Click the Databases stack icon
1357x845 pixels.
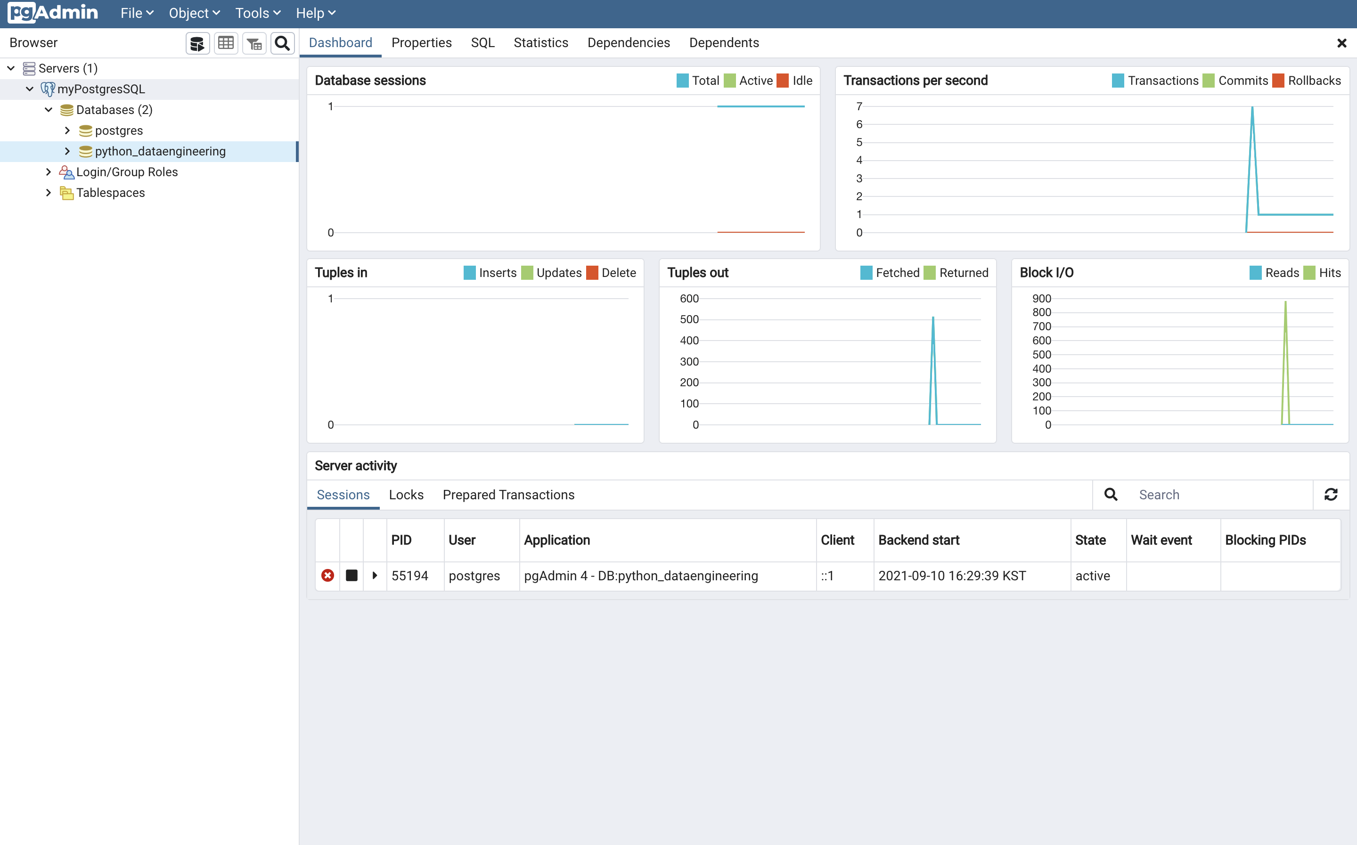click(x=66, y=110)
